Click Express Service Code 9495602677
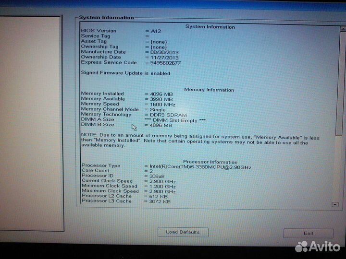The width and height of the screenshot is (346, 259). coord(165,63)
